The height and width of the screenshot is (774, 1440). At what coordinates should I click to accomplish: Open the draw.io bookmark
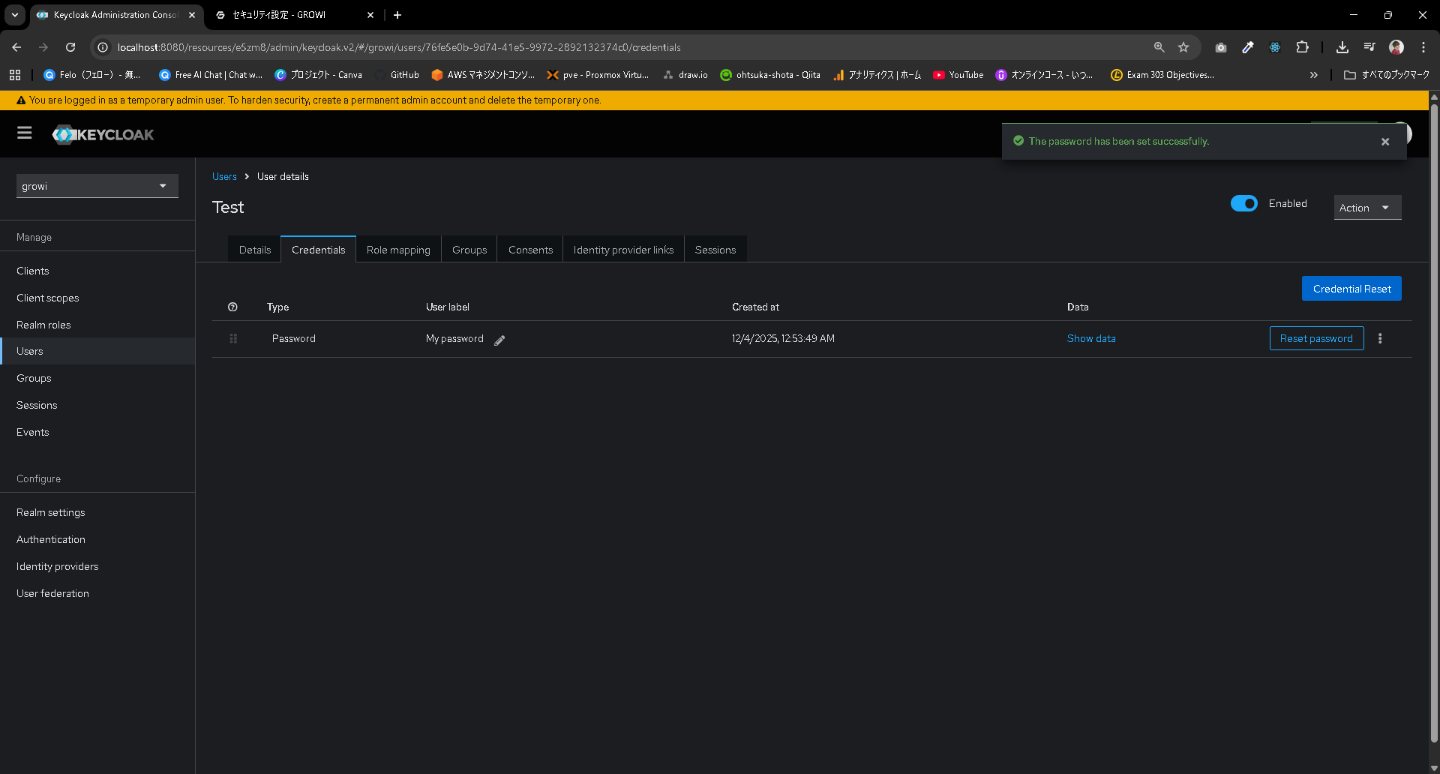[x=685, y=75]
